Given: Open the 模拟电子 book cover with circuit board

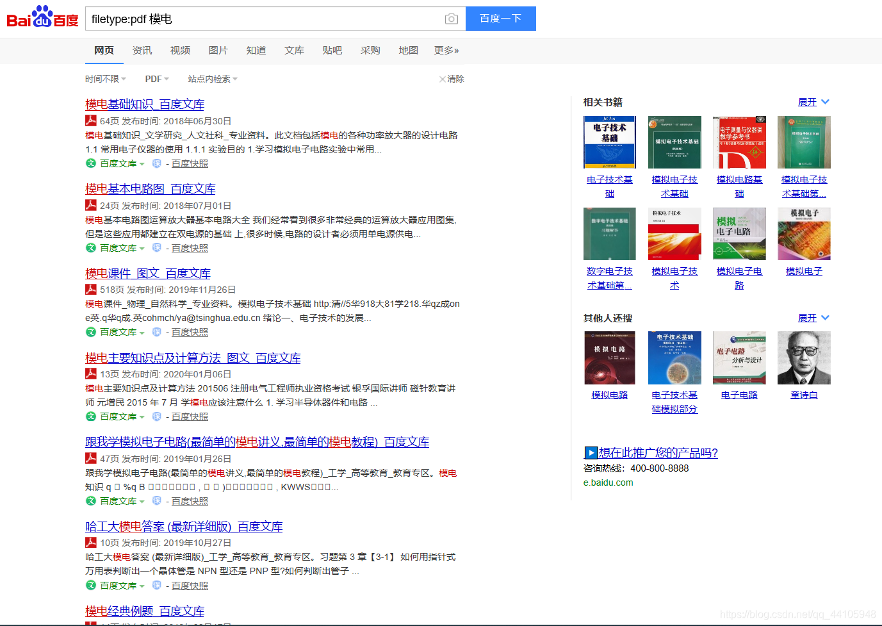Looking at the screenshot, I should [804, 234].
